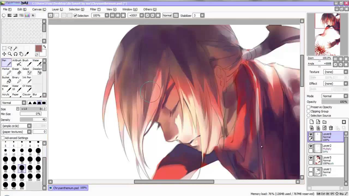Click the undo arrow in toolbar
Screen dimensions: 349x196
(x=50, y=16)
